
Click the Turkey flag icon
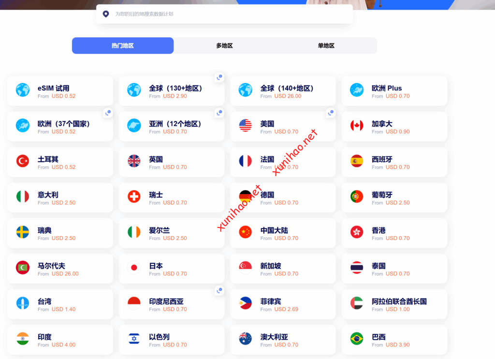(x=23, y=161)
